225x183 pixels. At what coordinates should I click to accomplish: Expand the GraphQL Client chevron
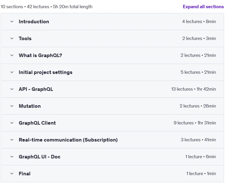[12, 123]
